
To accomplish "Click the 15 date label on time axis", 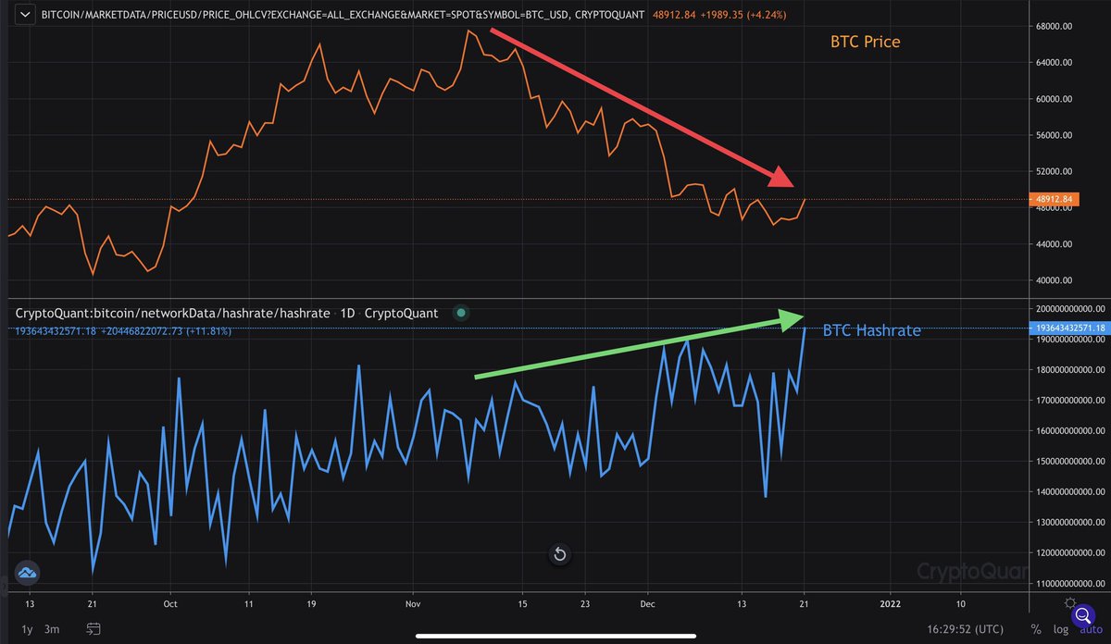I will [522, 602].
